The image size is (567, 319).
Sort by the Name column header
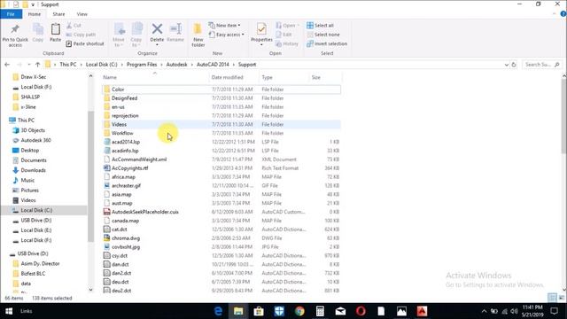(155, 77)
